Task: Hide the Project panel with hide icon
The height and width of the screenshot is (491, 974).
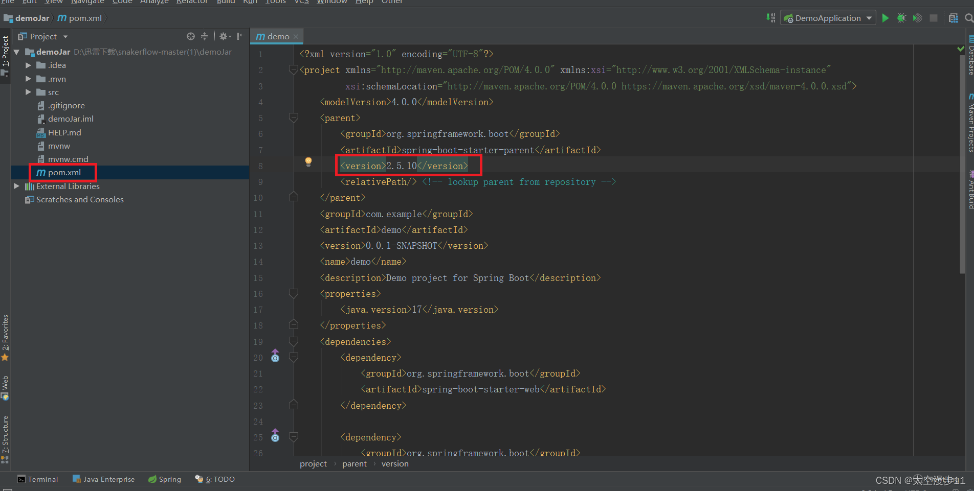Action: coord(240,36)
